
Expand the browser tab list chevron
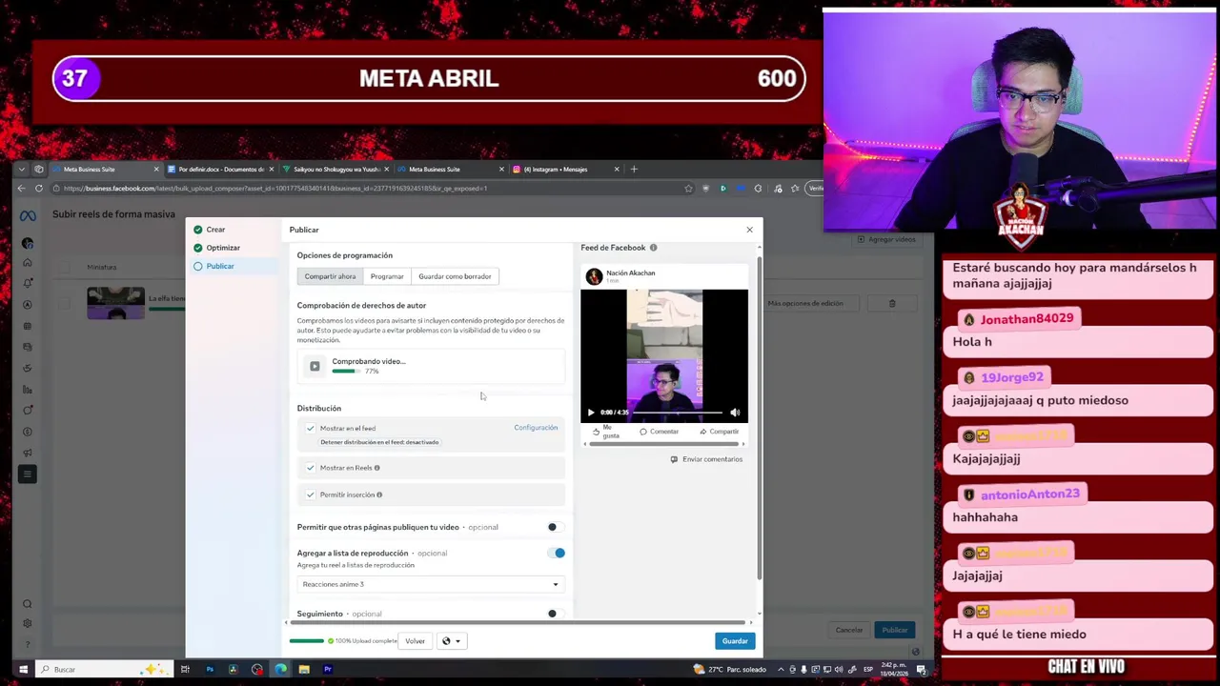coord(22,169)
